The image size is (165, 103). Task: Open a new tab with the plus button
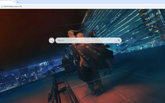tap(18, 2)
